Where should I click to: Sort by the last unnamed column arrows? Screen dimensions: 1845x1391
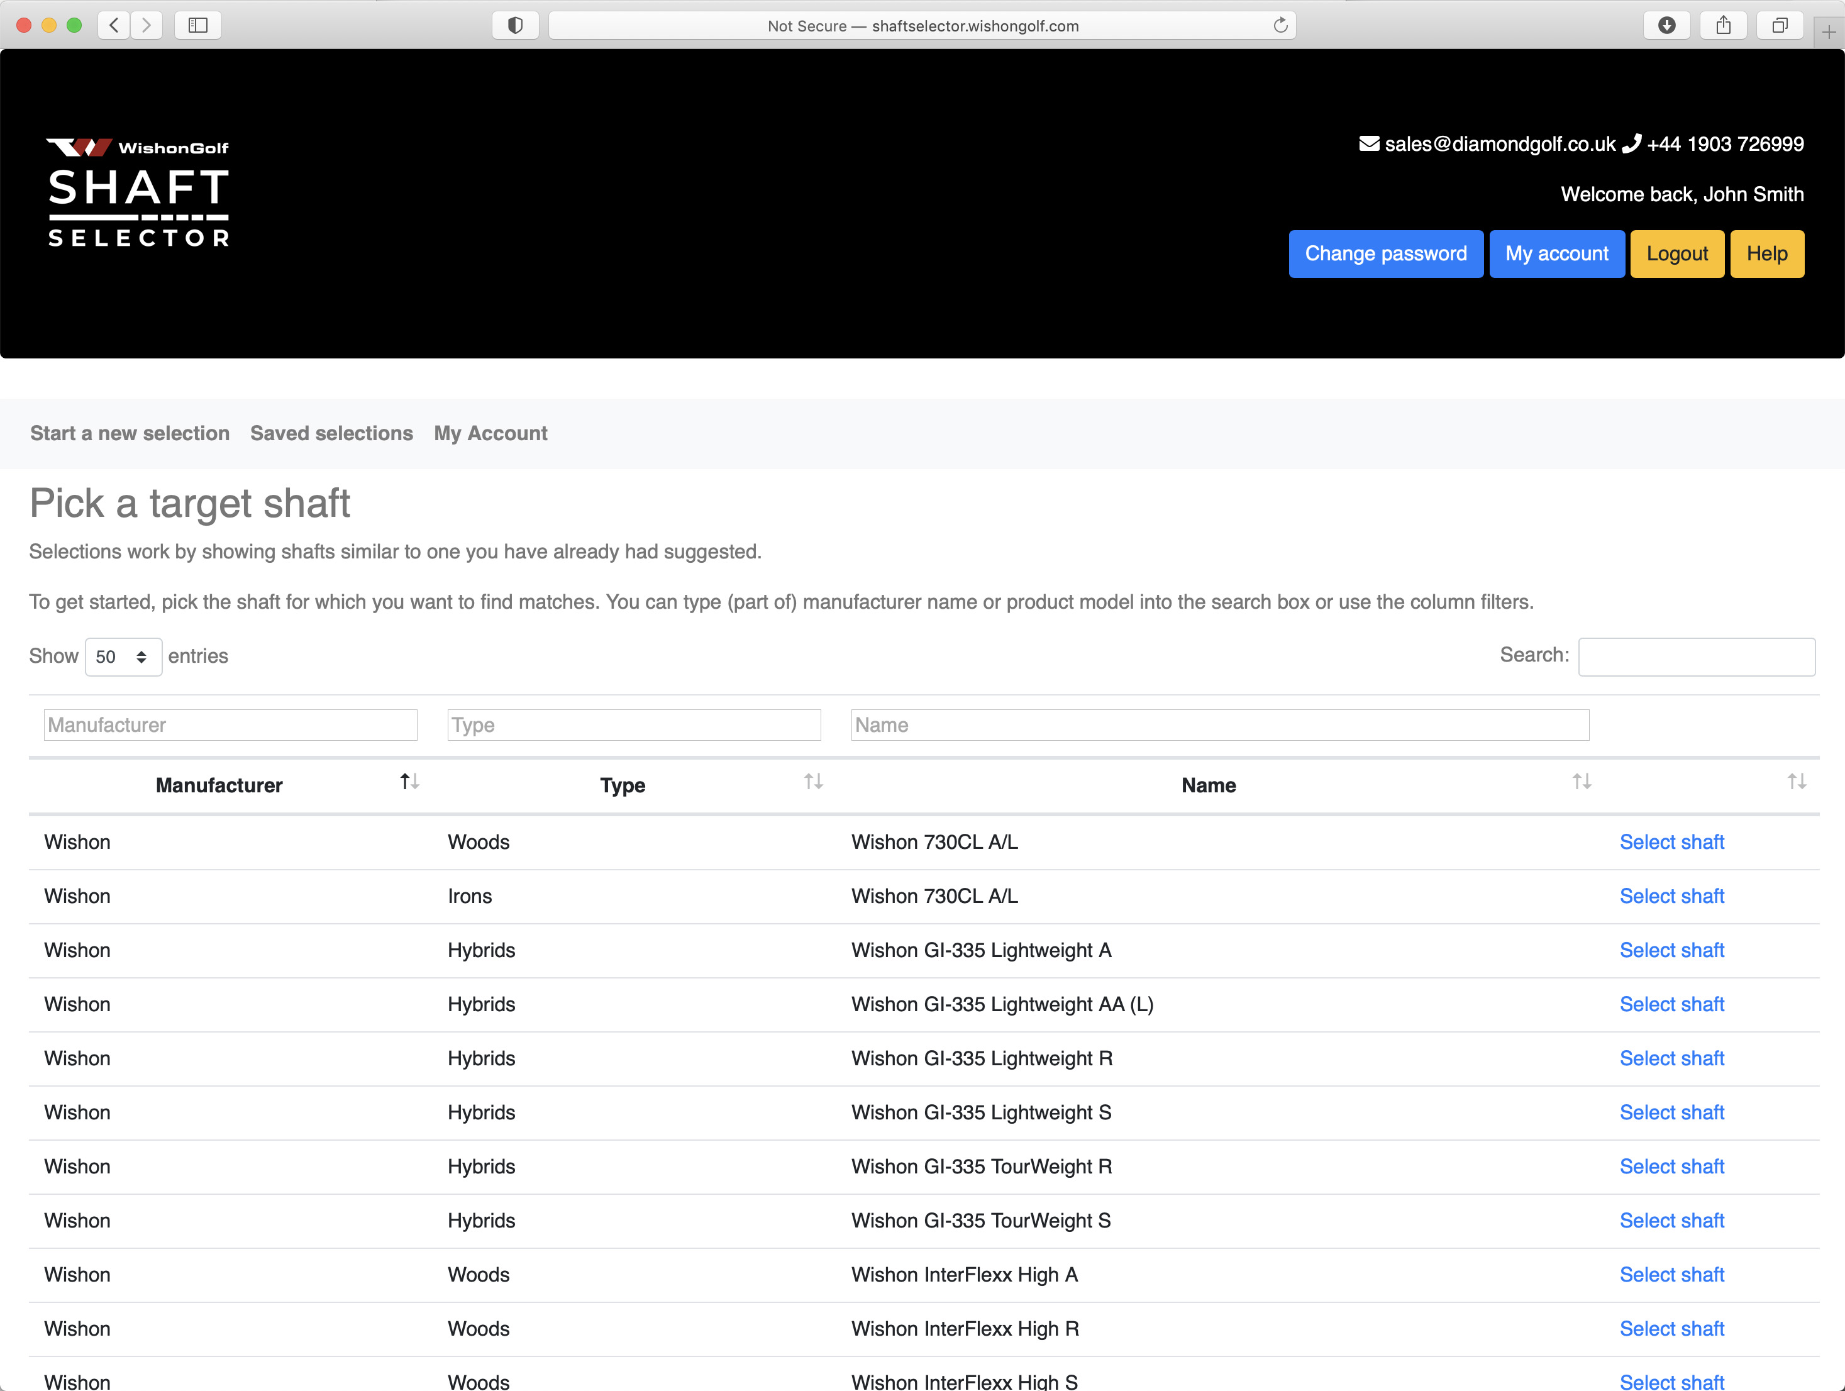coord(1797,782)
